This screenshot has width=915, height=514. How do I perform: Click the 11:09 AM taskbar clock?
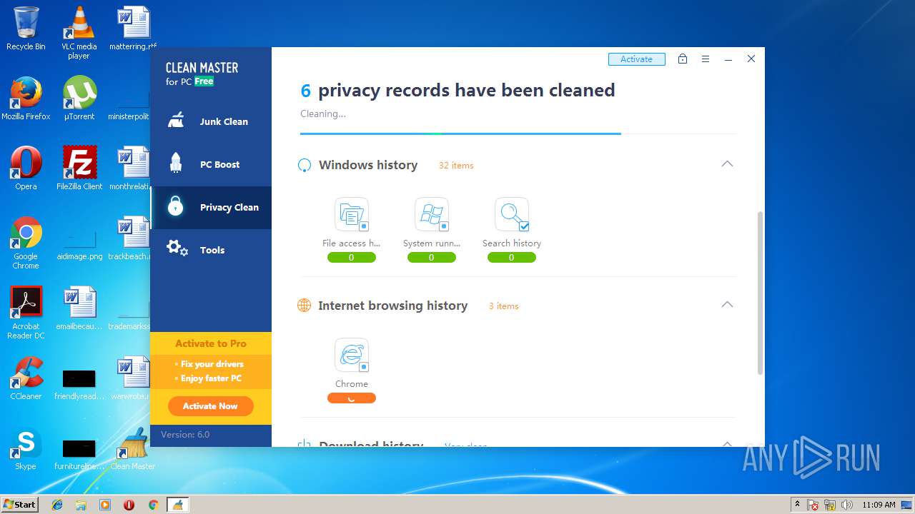[x=879, y=505]
